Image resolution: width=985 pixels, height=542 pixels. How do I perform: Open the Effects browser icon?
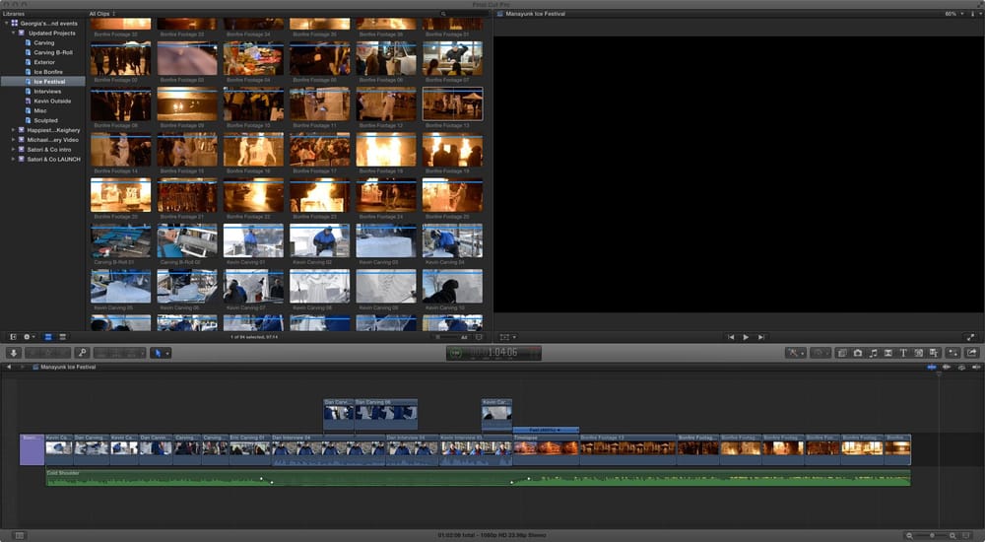pos(842,353)
